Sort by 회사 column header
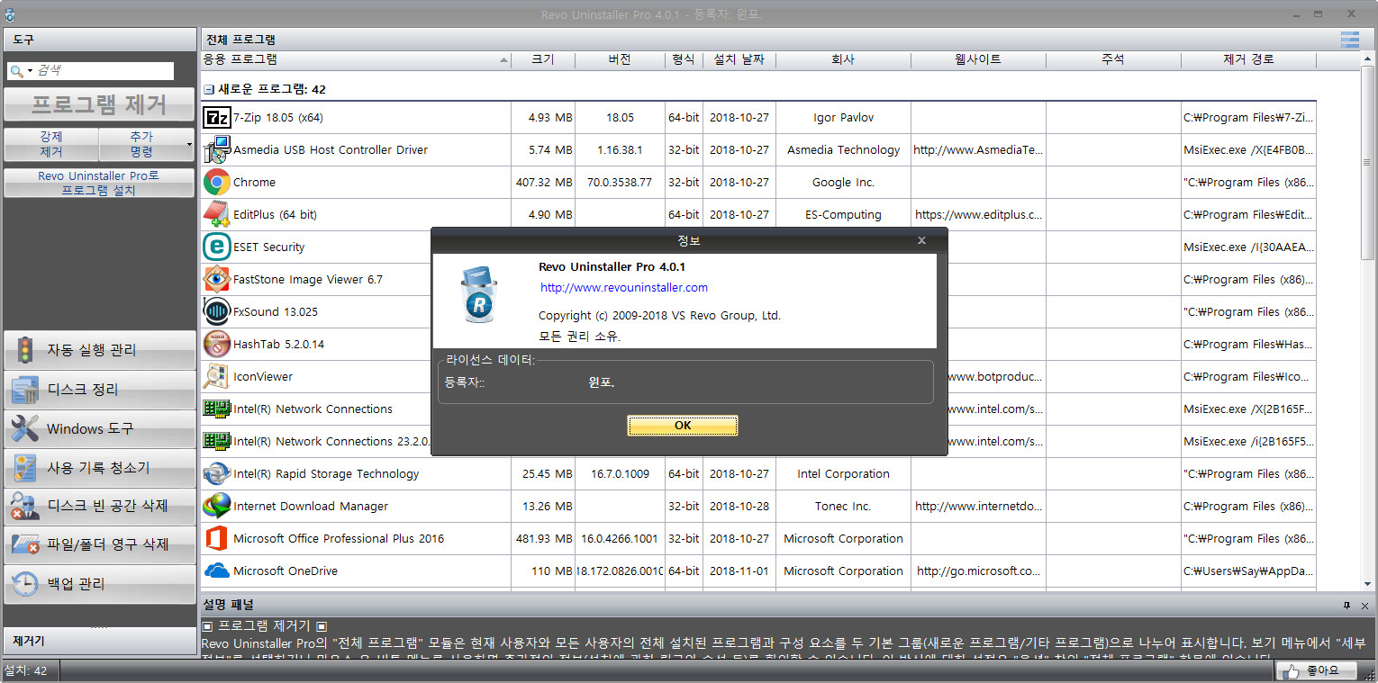Image resolution: width=1378 pixels, height=683 pixels. [843, 59]
